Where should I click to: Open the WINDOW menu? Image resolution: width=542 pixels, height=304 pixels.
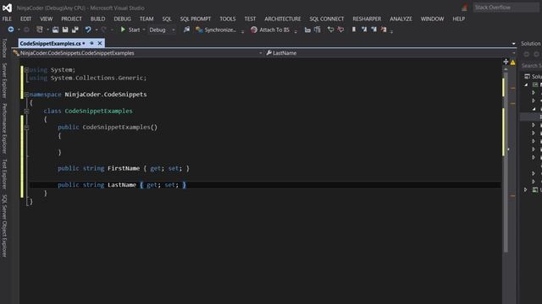[433, 19]
